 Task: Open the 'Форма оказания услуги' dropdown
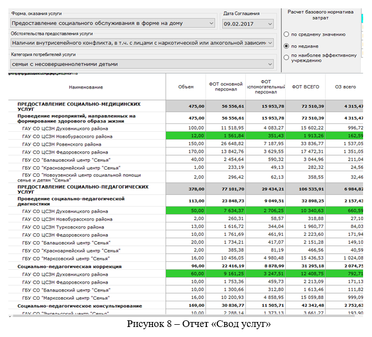point(211,23)
